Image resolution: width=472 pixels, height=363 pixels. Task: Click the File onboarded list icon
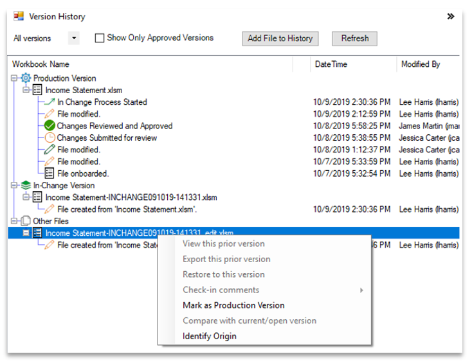[50, 173]
